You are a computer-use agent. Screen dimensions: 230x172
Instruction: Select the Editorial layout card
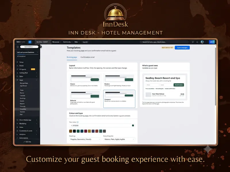tap(85, 99)
